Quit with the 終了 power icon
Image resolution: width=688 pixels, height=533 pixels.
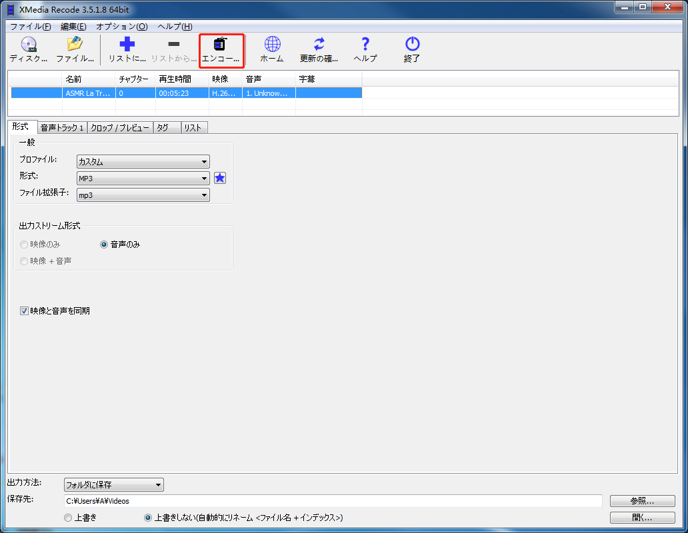(412, 49)
